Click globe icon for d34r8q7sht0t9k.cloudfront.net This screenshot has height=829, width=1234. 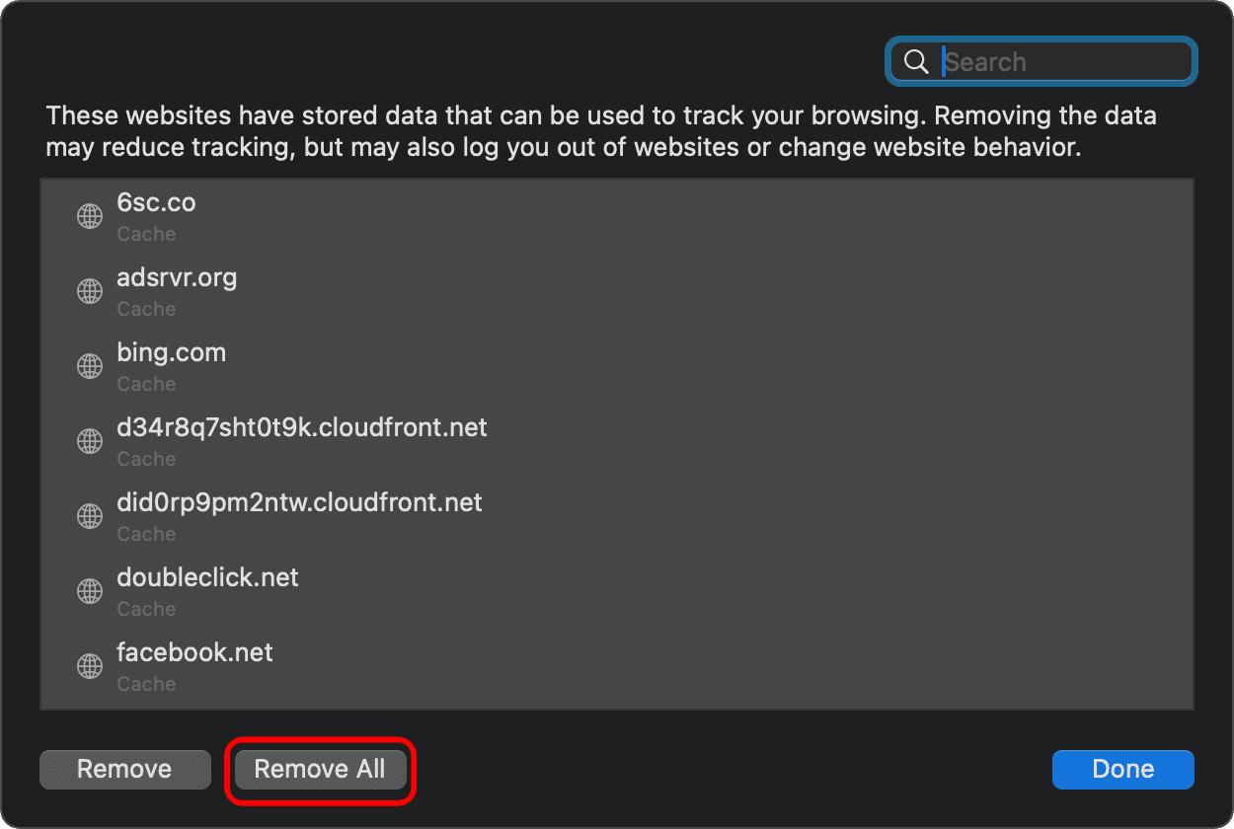point(90,441)
